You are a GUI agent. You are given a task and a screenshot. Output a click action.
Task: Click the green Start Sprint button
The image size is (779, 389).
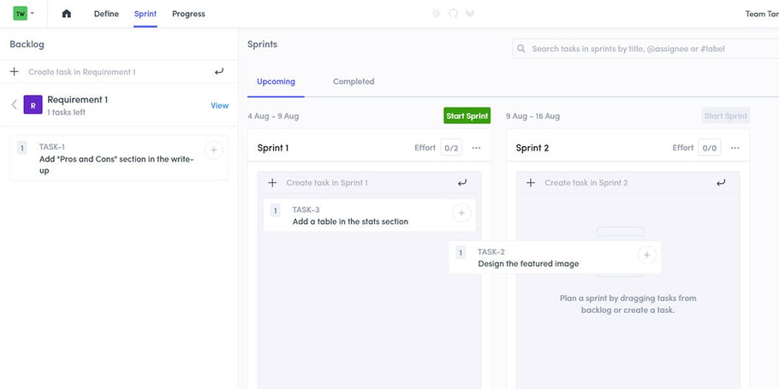467,115
